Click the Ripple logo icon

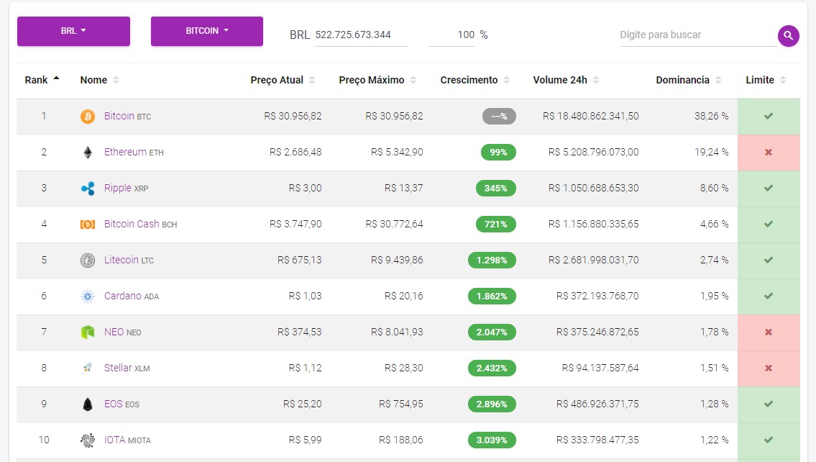[88, 188]
